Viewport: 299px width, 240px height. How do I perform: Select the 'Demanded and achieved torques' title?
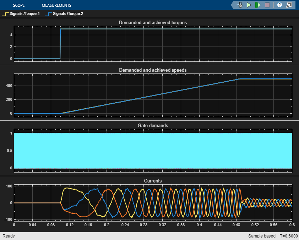[153, 22]
